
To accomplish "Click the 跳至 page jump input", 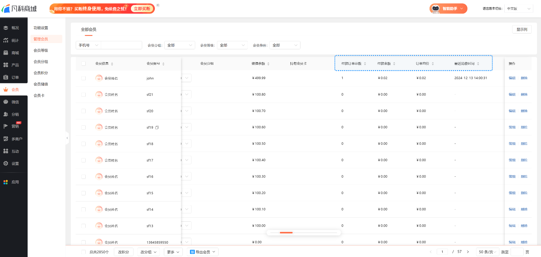I will pyautogui.click(x=517, y=252).
